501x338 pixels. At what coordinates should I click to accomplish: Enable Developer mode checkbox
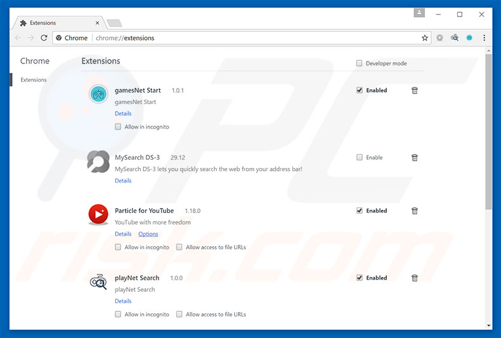(359, 63)
